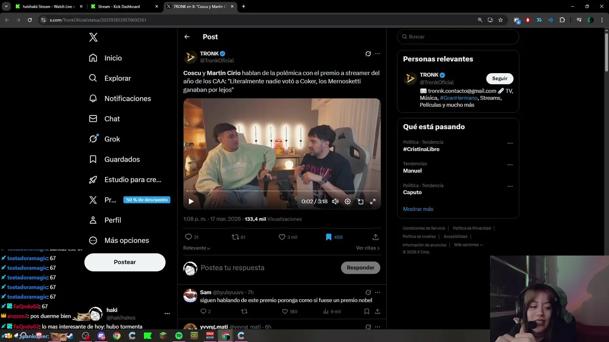Reload the page
The image size is (609, 342).
pyautogui.click(x=29, y=20)
